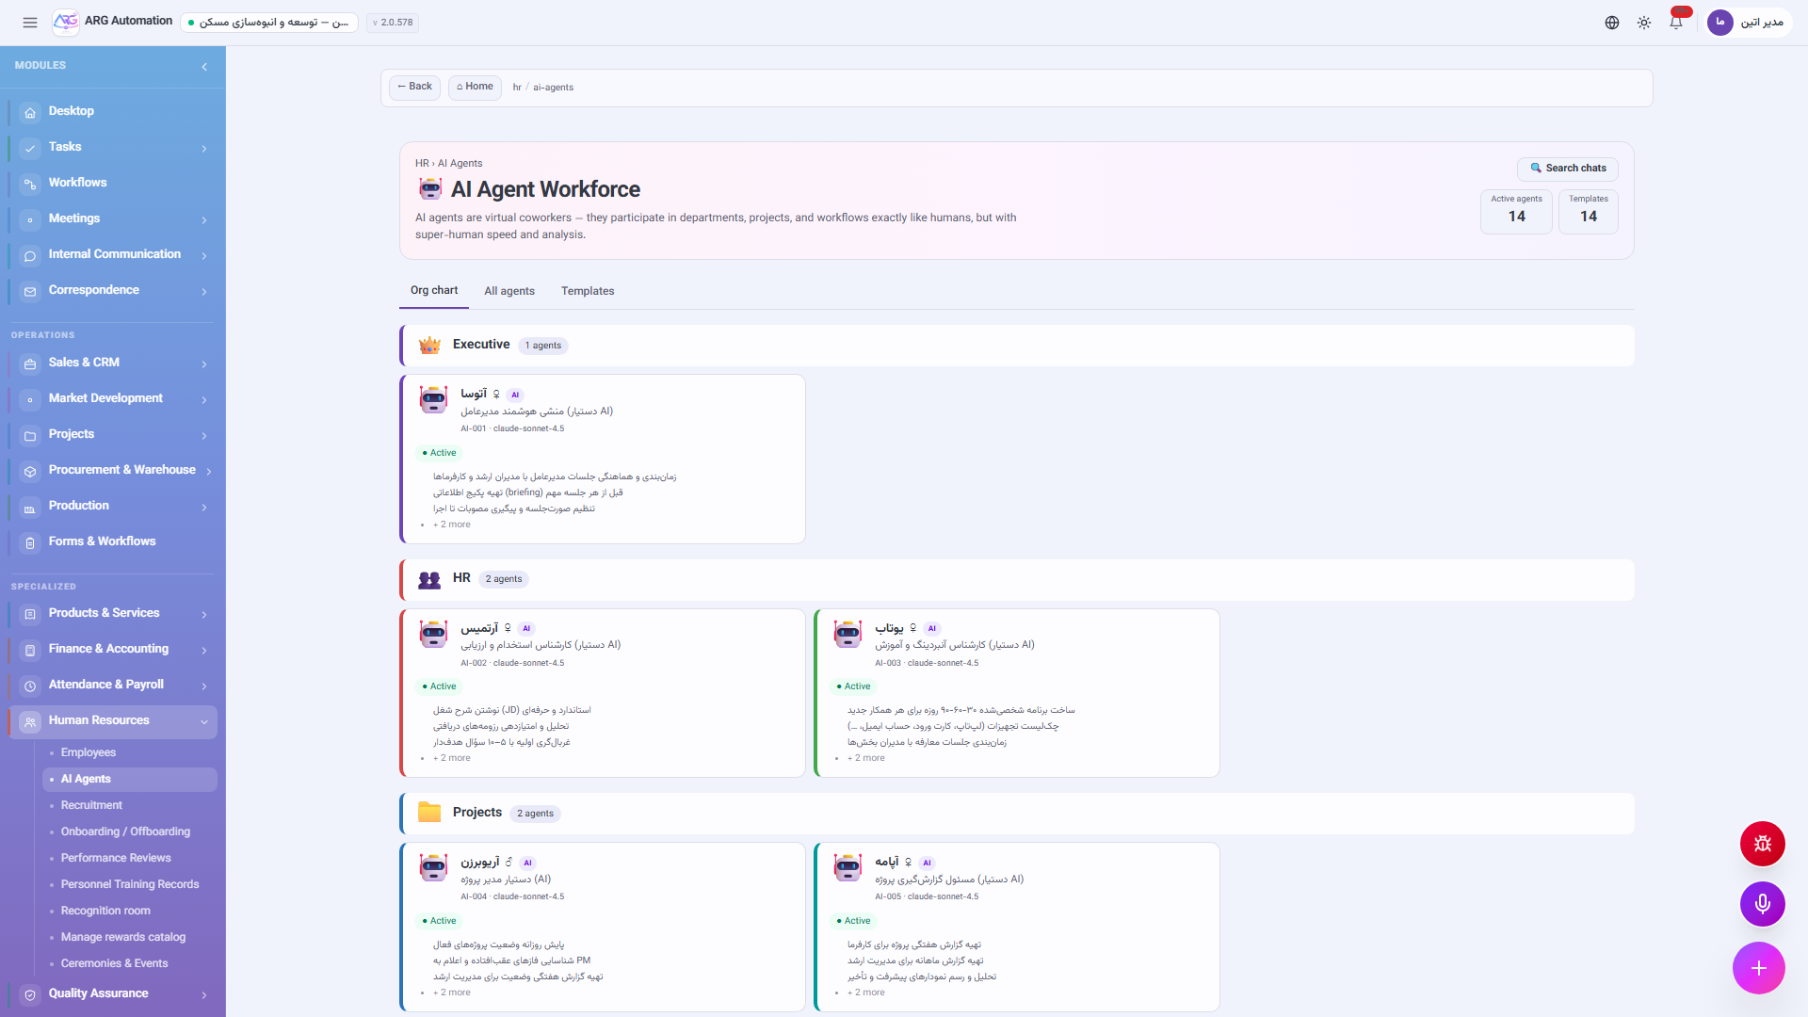
Task: Open the company selector dropdown
Action: 269,23
